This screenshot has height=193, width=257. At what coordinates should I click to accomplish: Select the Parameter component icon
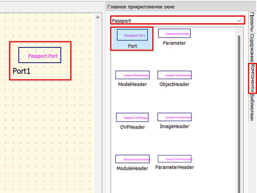click(174, 33)
